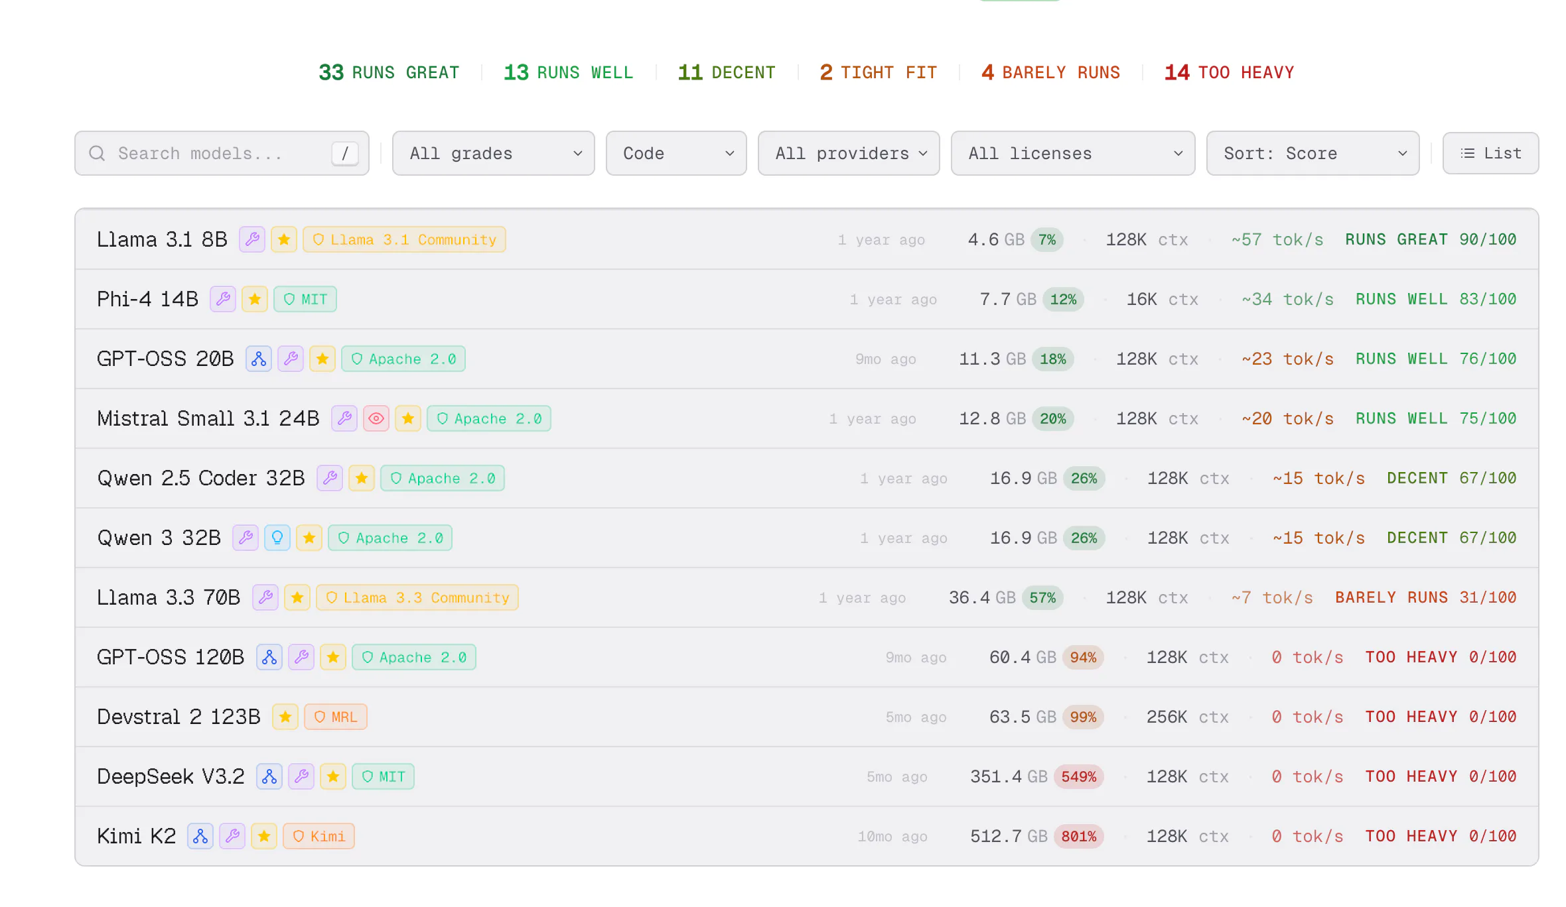Click the Llama 3.1 Community license badge
Screen dimensions: 1566x907
(x=405, y=239)
